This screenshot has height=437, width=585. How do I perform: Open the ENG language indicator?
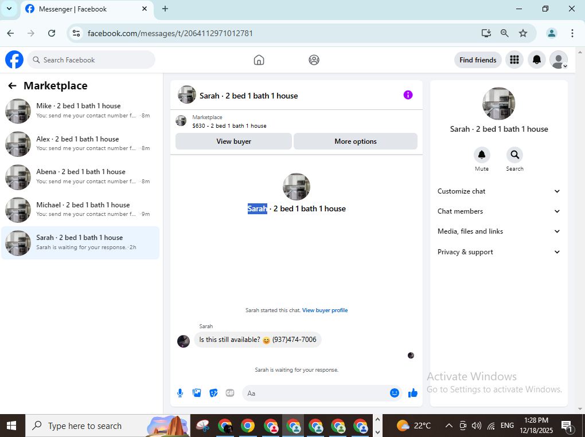pos(507,426)
